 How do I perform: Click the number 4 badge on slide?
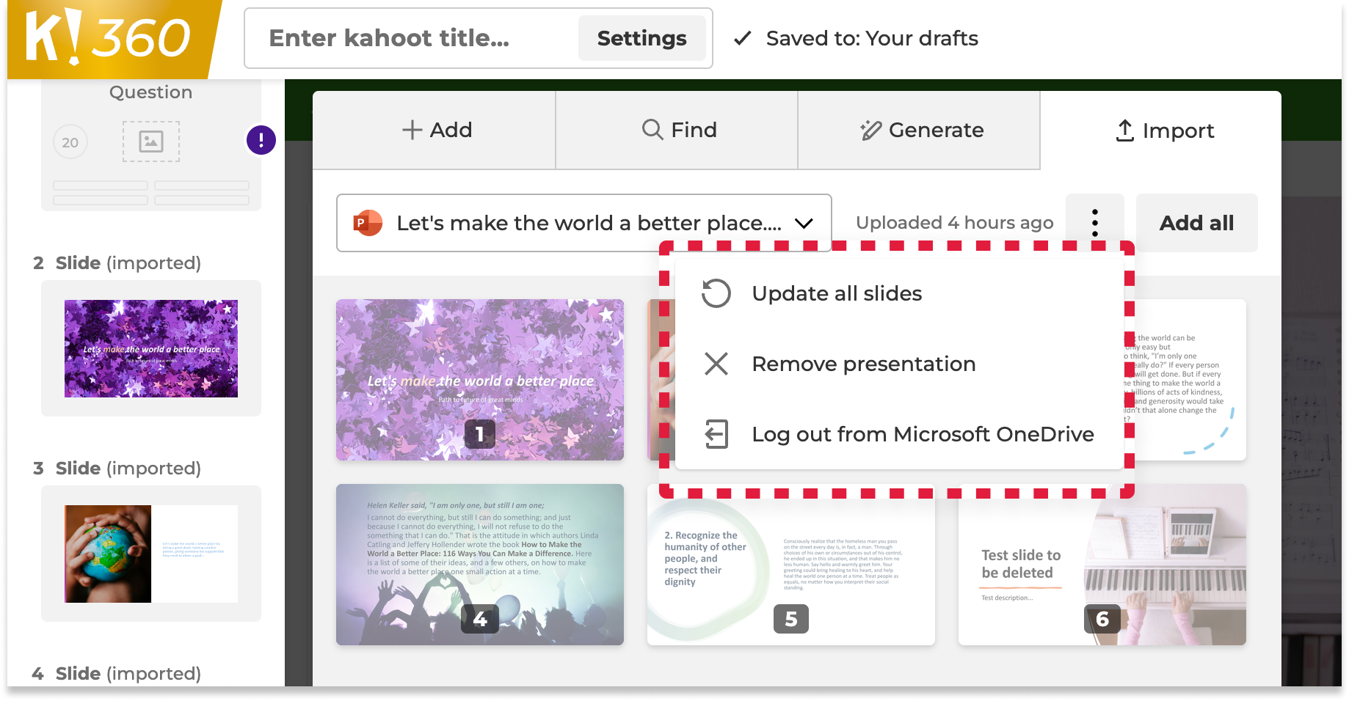[x=480, y=619]
